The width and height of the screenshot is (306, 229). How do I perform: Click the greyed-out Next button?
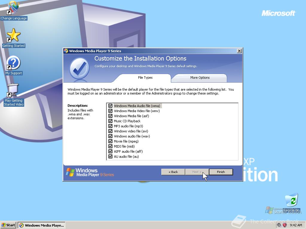[197, 172]
